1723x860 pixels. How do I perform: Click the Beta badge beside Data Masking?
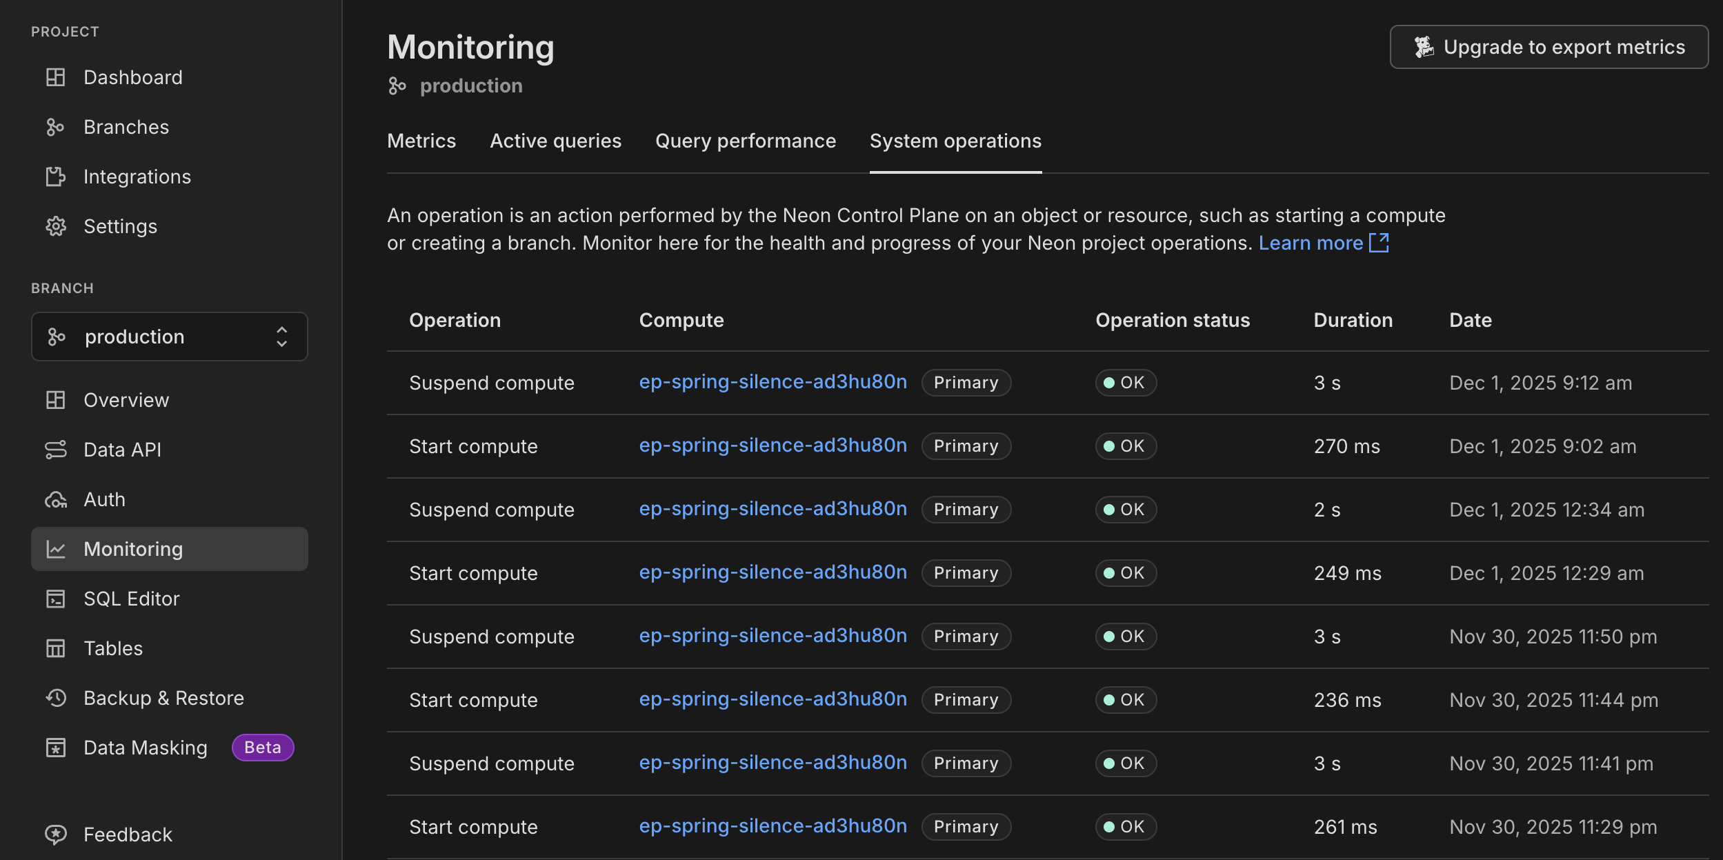tap(263, 748)
